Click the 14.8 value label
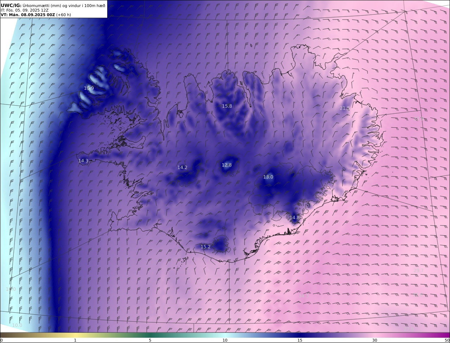 (295, 217)
